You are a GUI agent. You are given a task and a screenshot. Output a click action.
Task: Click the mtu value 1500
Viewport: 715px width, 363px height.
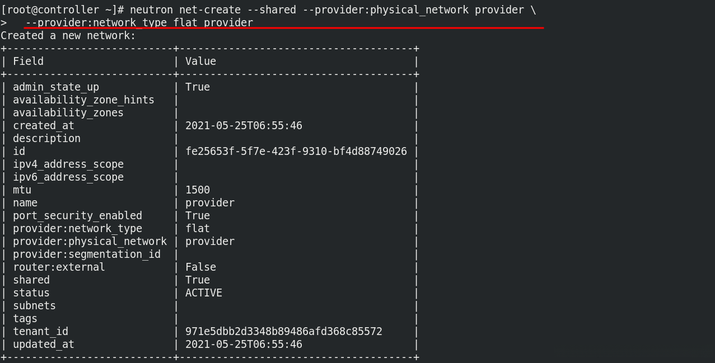[198, 190]
